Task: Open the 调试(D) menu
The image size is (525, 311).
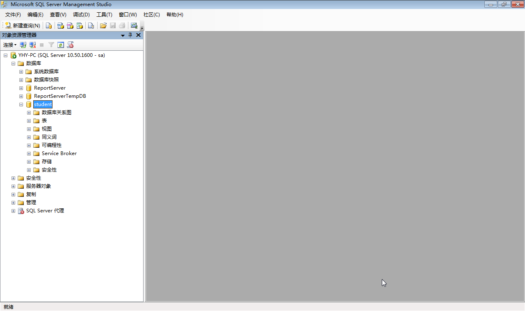Action: click(x=81, y=15)
